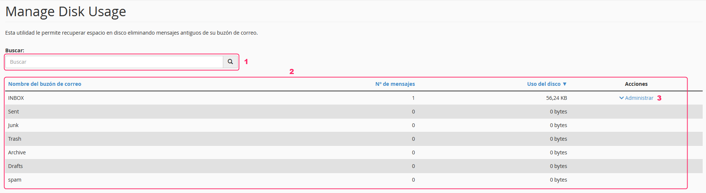The width and height of the screenshot is (706, 193).
Task: Select the Junk mailbox row
Action: point(354,125)
